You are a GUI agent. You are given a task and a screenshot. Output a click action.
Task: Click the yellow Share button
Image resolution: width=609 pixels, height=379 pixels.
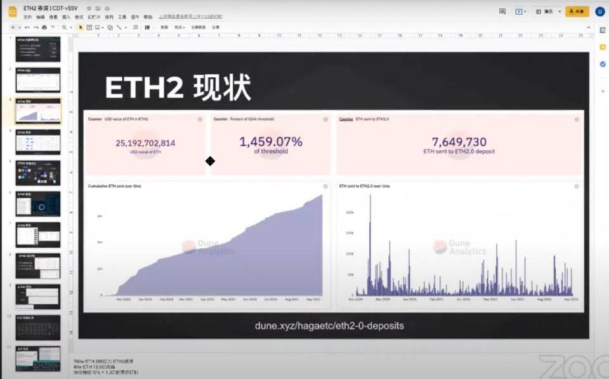pos(577,11)
